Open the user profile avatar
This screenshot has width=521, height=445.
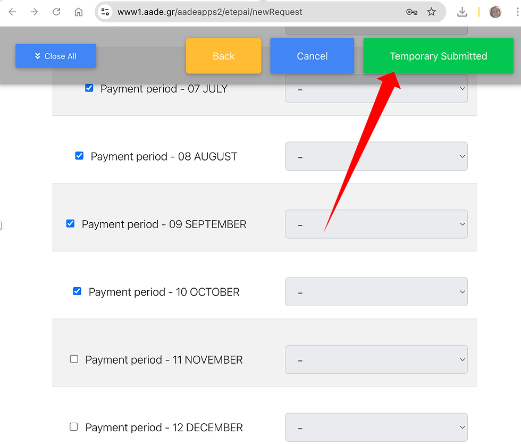[x=495, y=12]
